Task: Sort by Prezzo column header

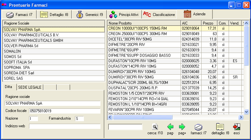Action: 209,23
